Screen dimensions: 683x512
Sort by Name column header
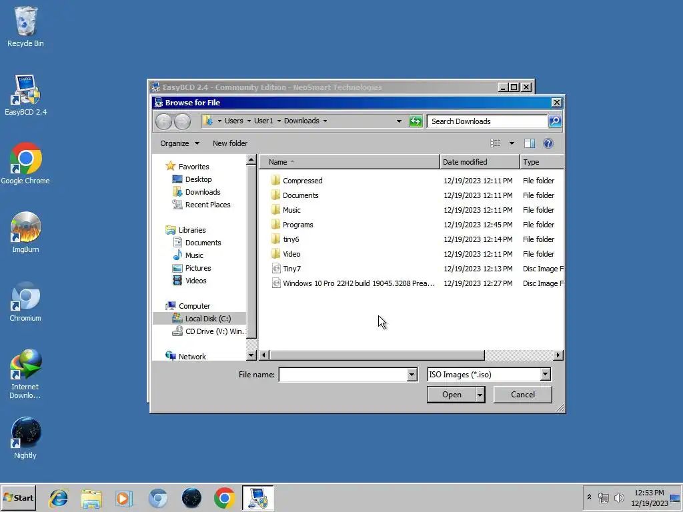click(x=350, y=161)
